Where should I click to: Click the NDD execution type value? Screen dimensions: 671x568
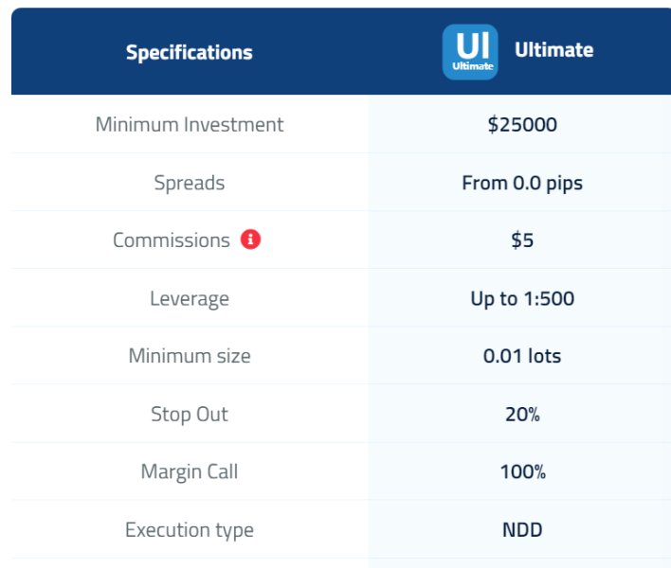(x=522, y=530)
